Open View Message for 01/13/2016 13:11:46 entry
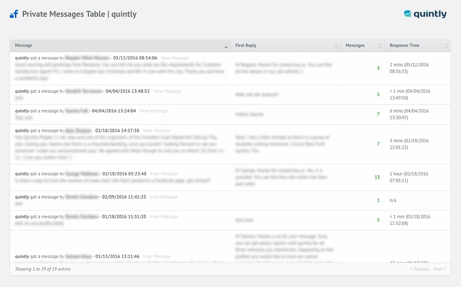Image resolution: width=461 pixels, height=287 pixels. 157,256
